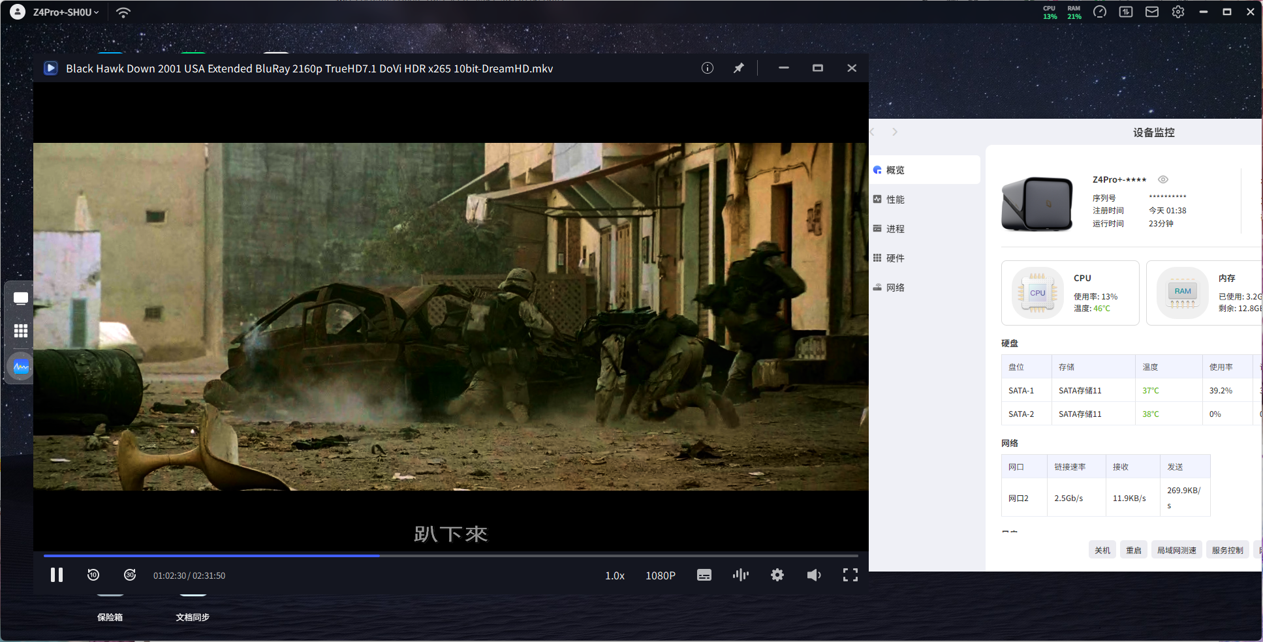This screenshot has width=1263, height=642.
Task: Go back in device monitor window
Action: point(873,132)
